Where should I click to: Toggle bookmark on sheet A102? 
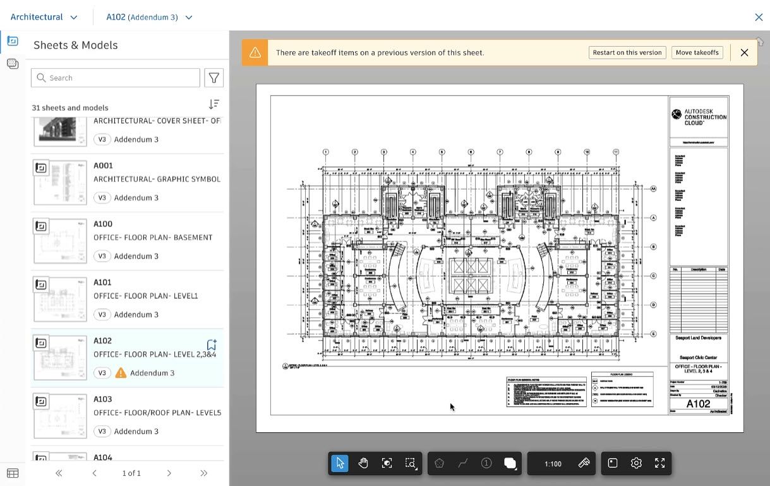point(212,345)
